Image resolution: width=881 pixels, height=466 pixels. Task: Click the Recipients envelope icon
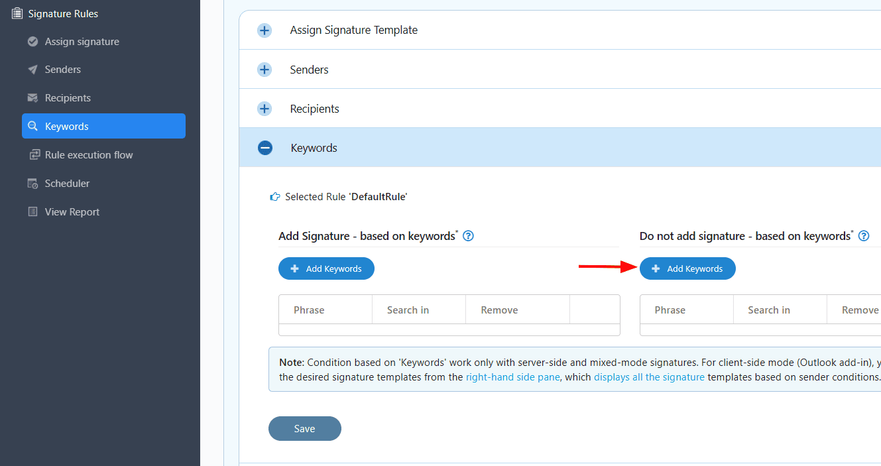[32, 98]
